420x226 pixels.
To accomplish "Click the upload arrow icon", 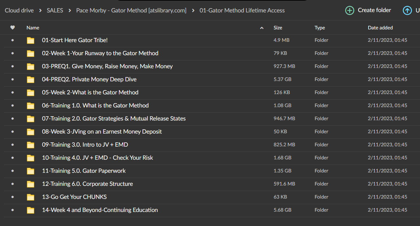I will [407, 10].
